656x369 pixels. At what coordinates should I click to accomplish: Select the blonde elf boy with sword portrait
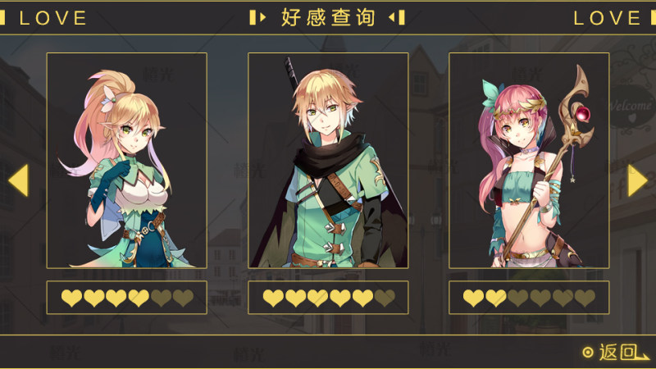point(328,161)
